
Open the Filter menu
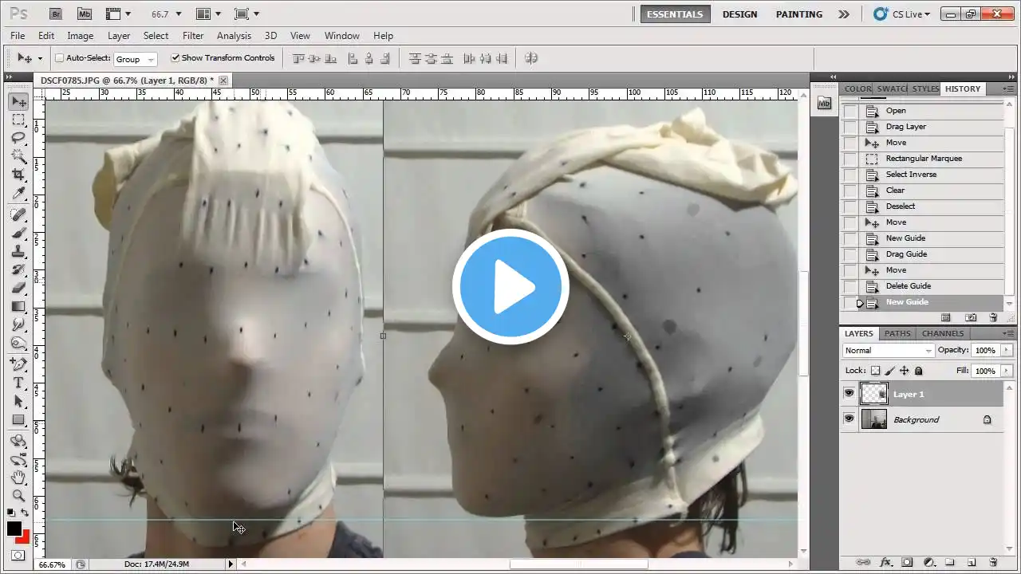click(193, 36)
